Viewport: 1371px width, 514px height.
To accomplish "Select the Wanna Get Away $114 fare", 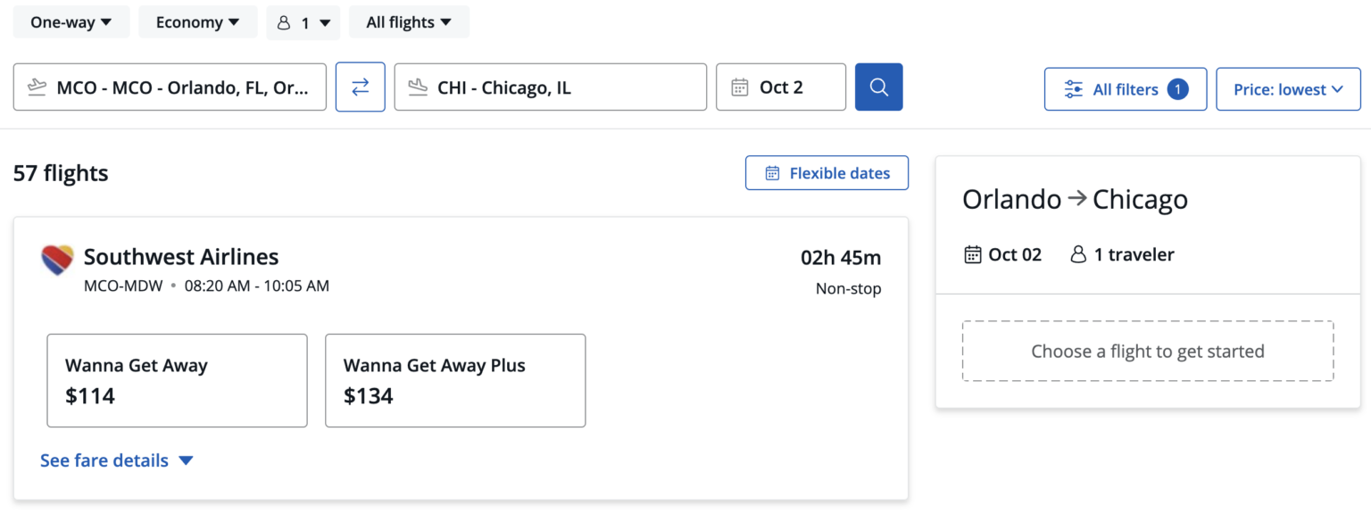I will 177,380.
